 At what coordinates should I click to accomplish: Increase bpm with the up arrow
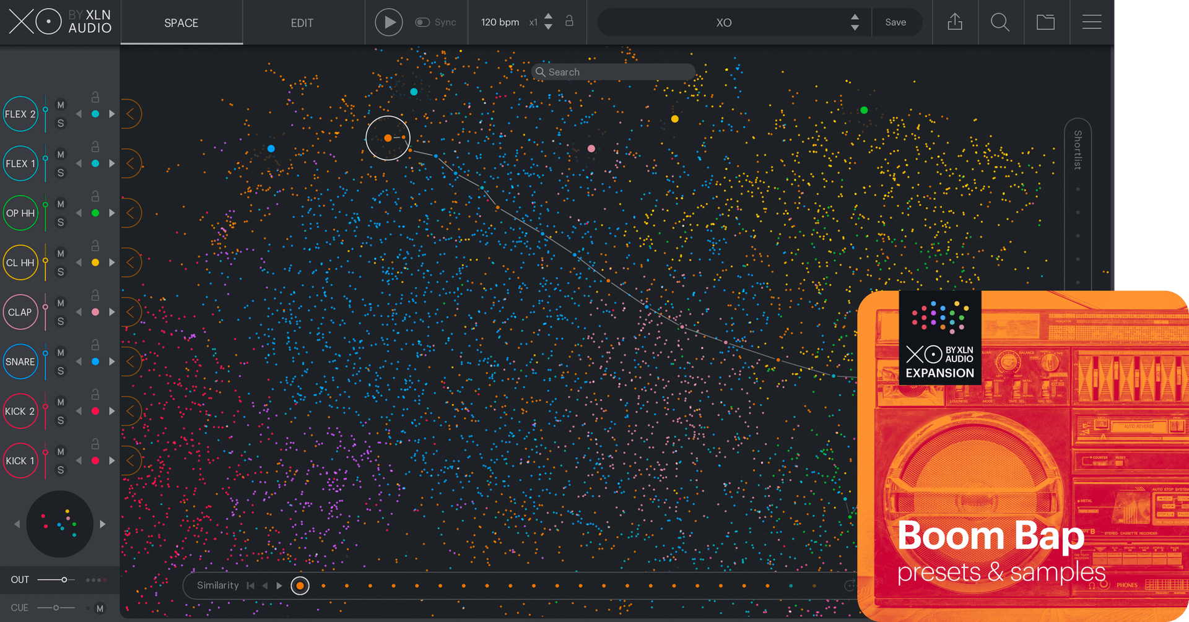pos(548,17)
